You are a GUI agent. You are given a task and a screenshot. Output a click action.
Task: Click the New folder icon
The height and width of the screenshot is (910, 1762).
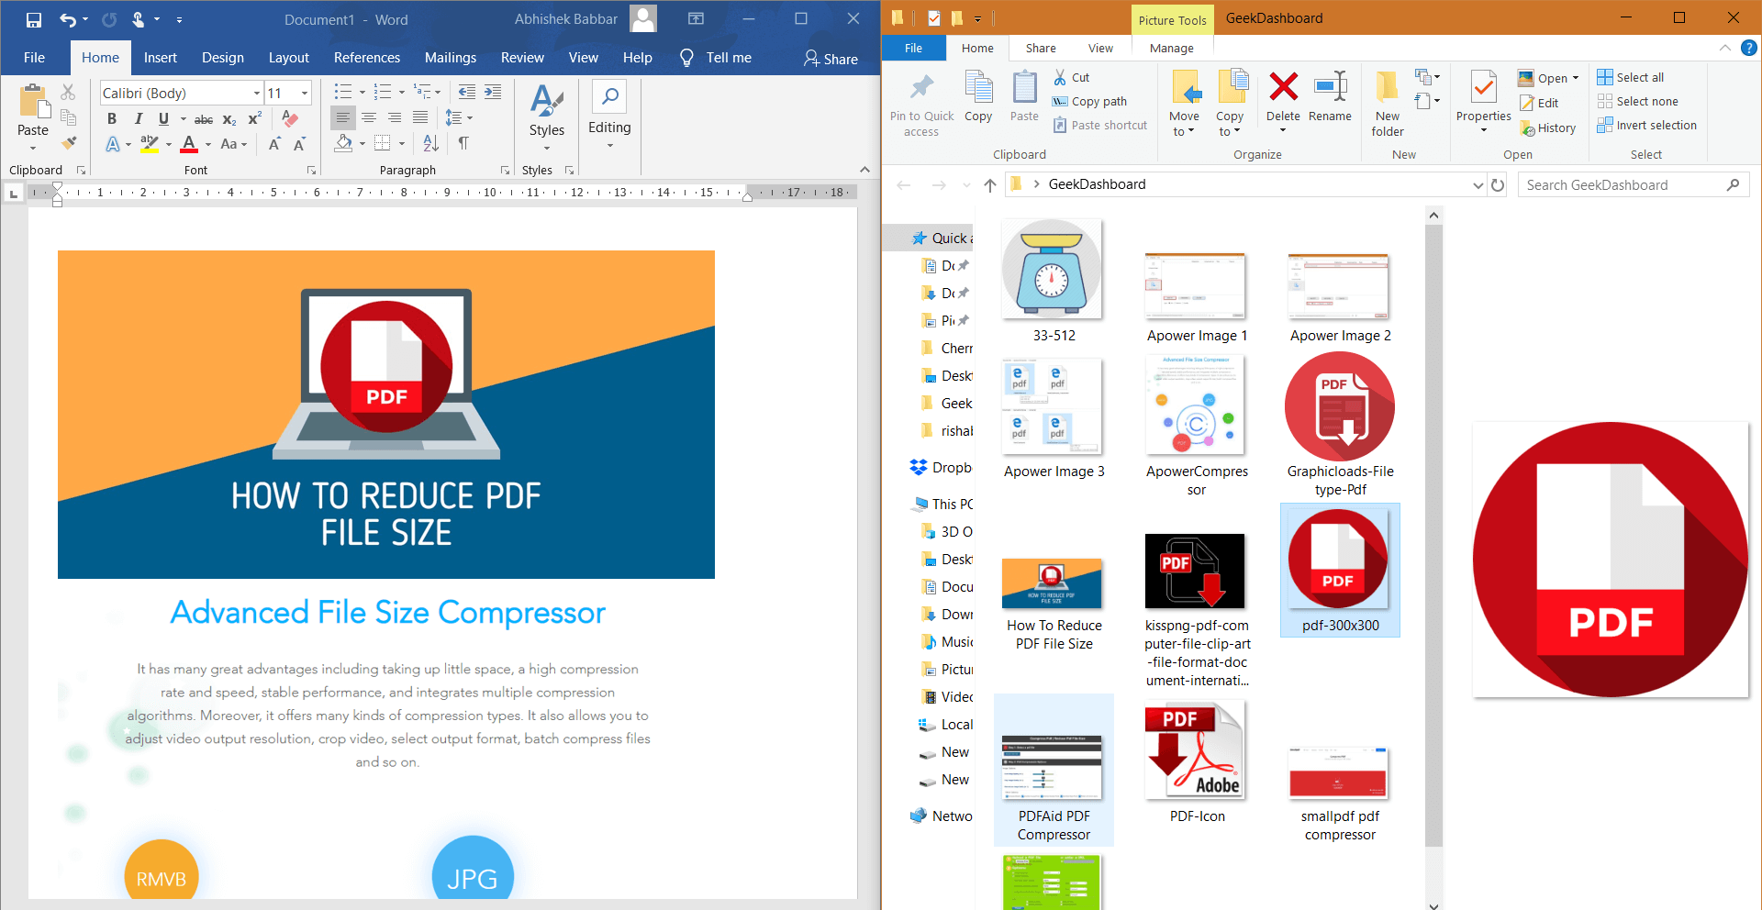[1388, 86]
